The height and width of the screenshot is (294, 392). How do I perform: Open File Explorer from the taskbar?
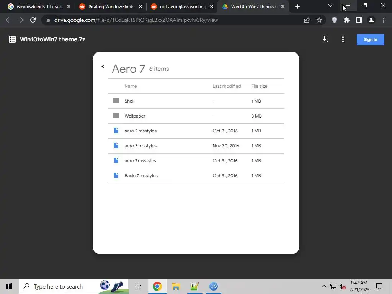point(176,286)
